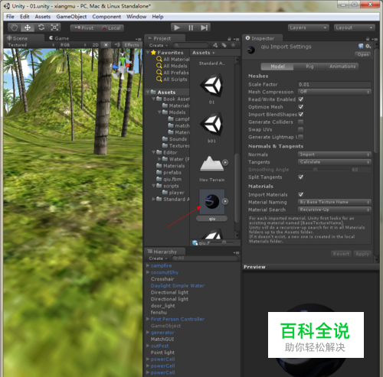Expand the qiu asset play arrow

tap(225, 201)
